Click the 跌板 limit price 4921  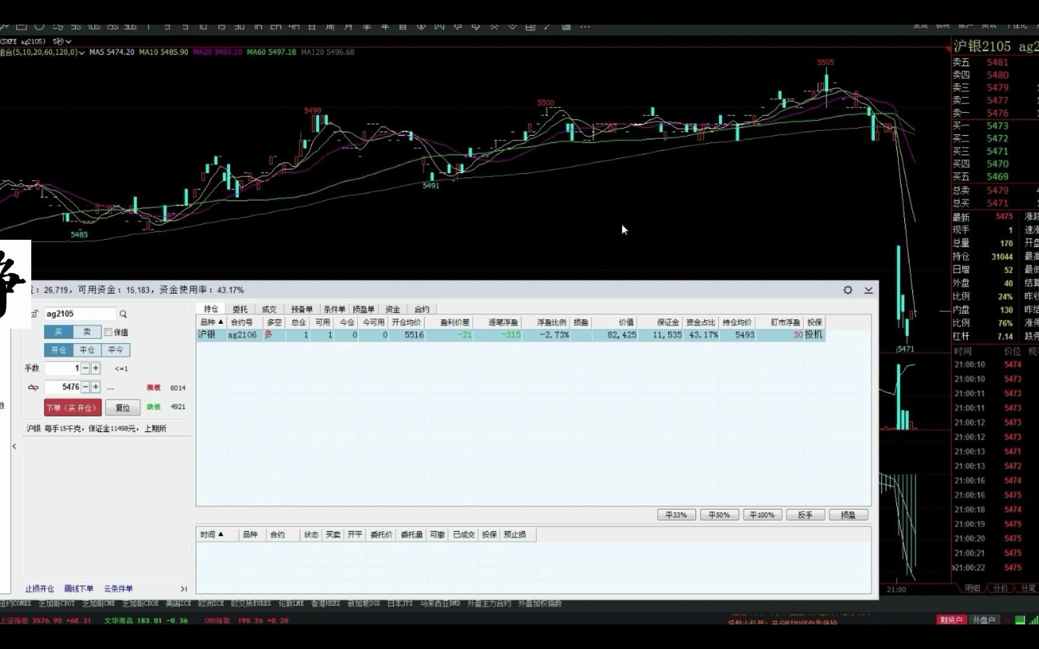(178, 407)
